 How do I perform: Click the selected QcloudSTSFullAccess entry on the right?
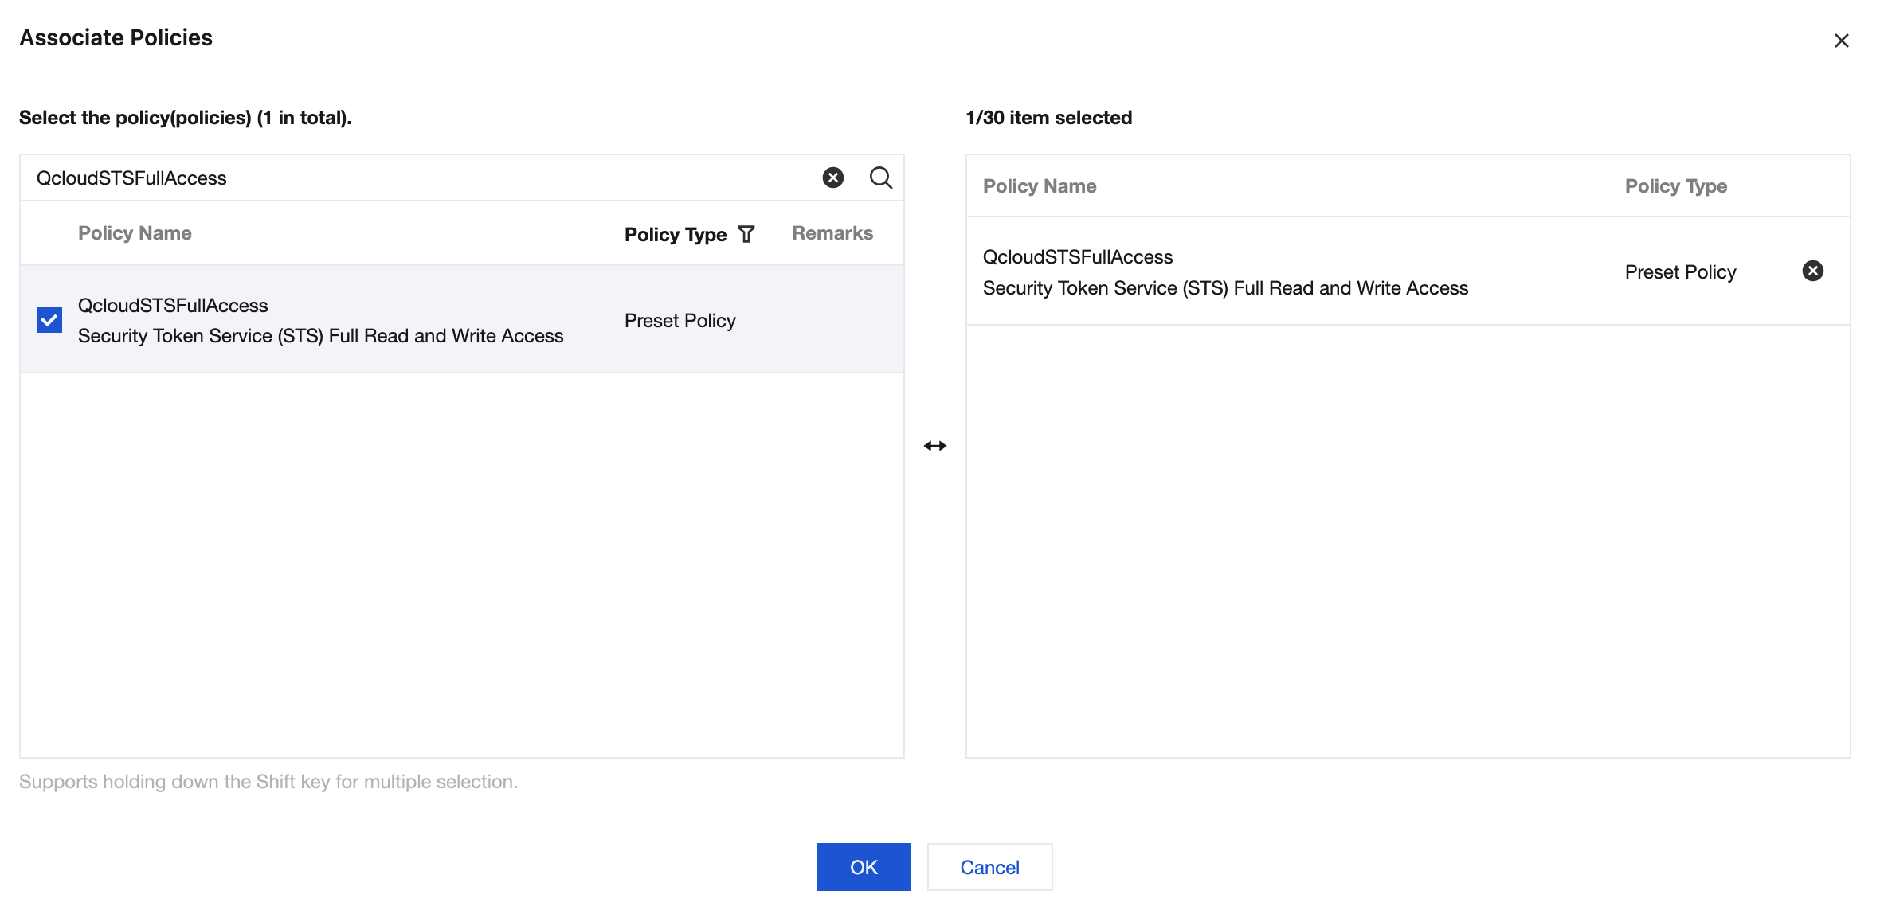(1077, 257)
